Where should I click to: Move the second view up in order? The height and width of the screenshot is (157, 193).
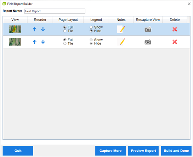click(35, 42)
